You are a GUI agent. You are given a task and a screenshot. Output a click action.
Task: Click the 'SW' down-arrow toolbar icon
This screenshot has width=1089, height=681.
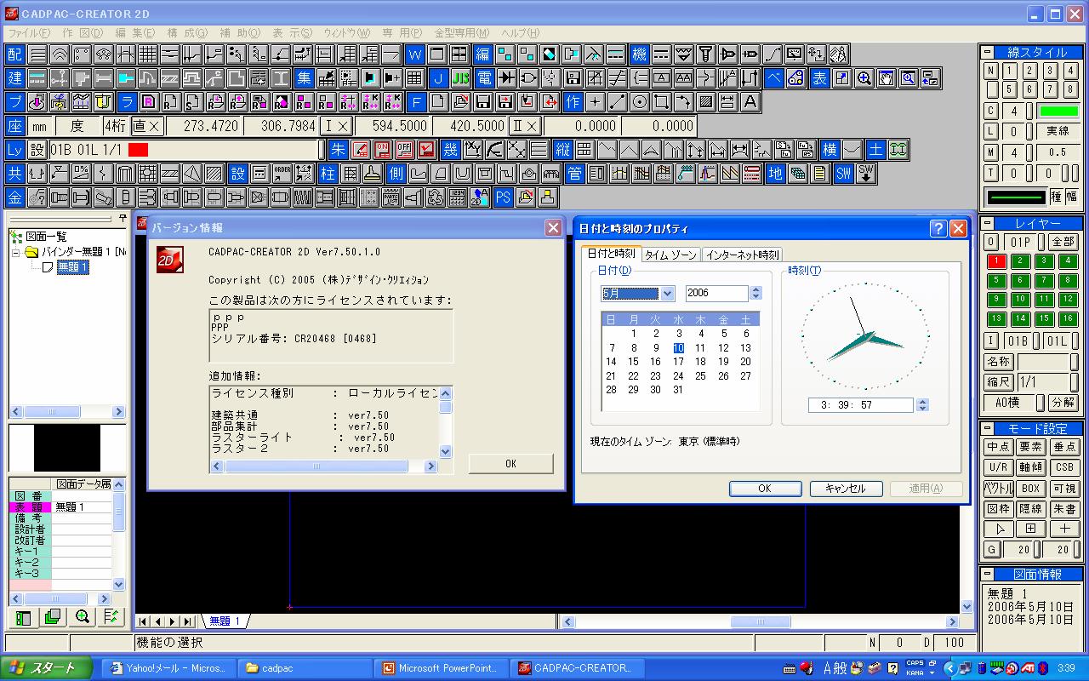click(x=866, y=174)
